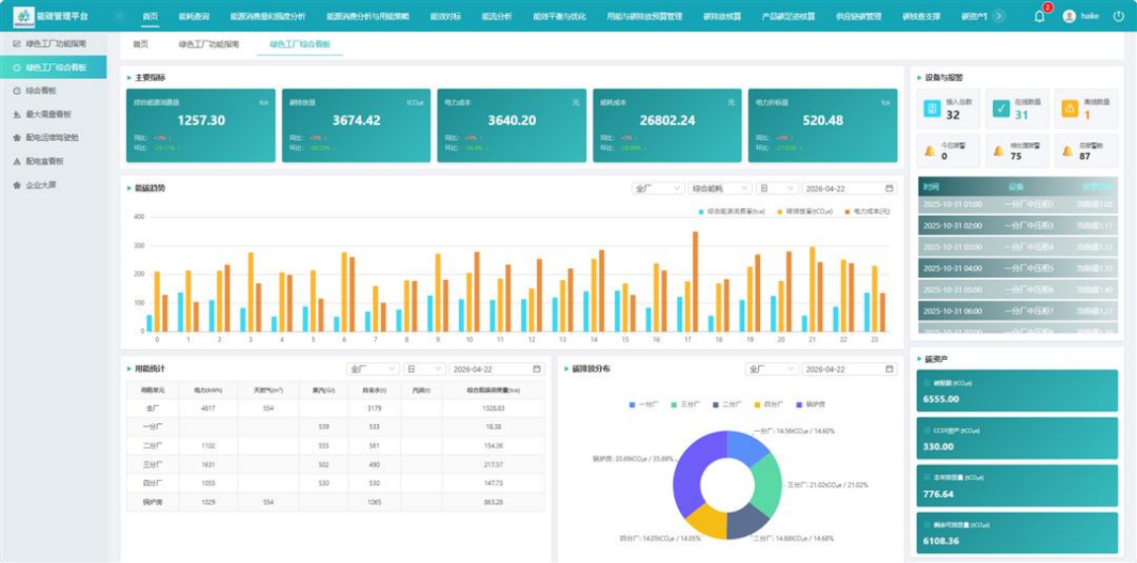1137x563 pixels.
Task: Click the online device checkmark icon
Action: pos(1001,108)
